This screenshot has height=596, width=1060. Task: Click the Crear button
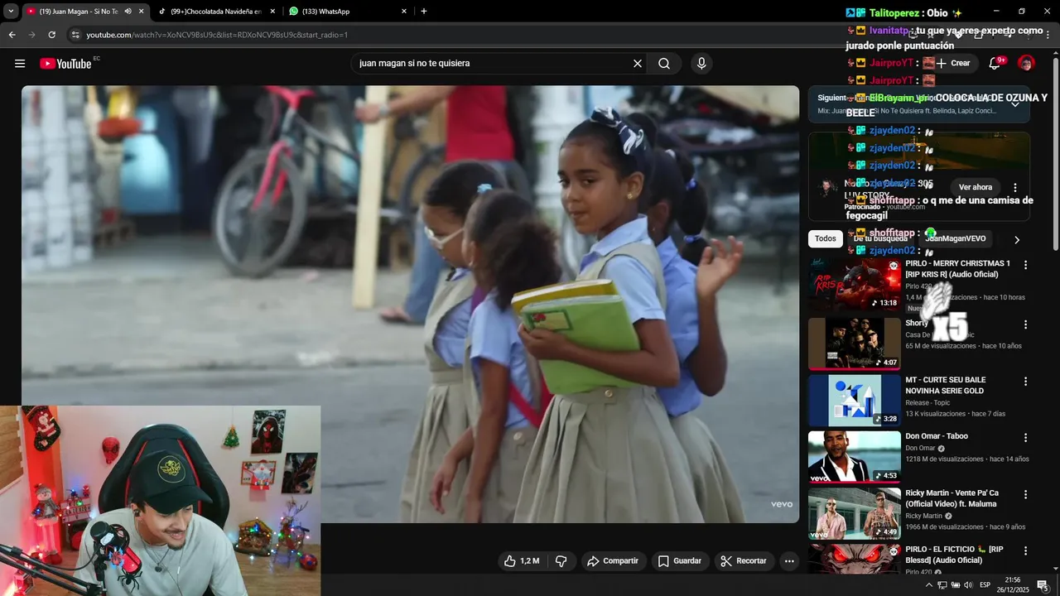tap(952, 64)
